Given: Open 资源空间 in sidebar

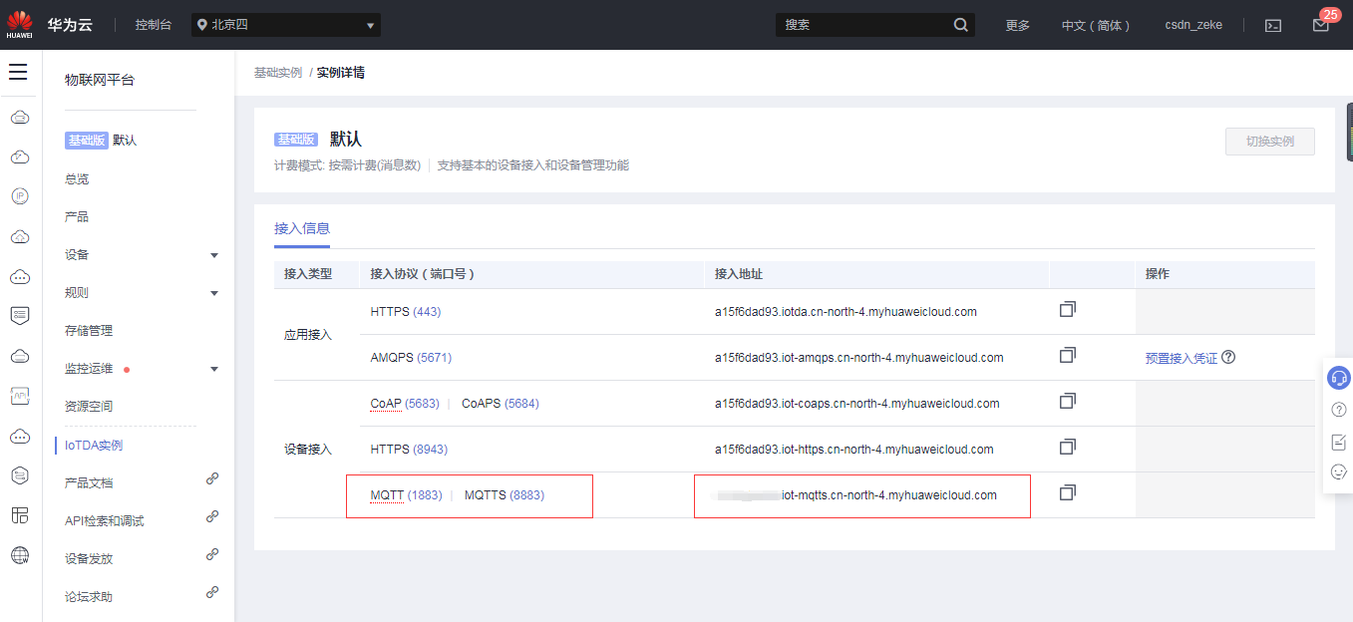Looking at the screenshot, I should (89, 407).
